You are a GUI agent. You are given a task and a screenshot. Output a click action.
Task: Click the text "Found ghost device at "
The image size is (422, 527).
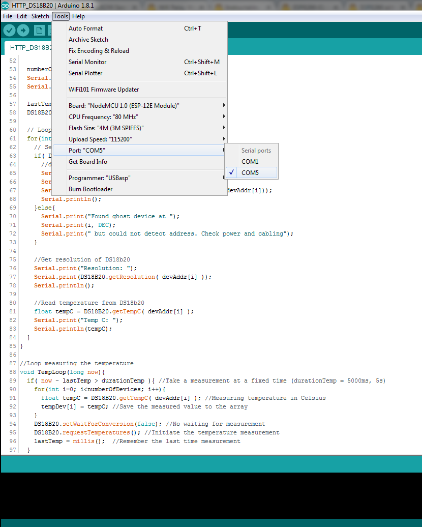pos(130,217)
